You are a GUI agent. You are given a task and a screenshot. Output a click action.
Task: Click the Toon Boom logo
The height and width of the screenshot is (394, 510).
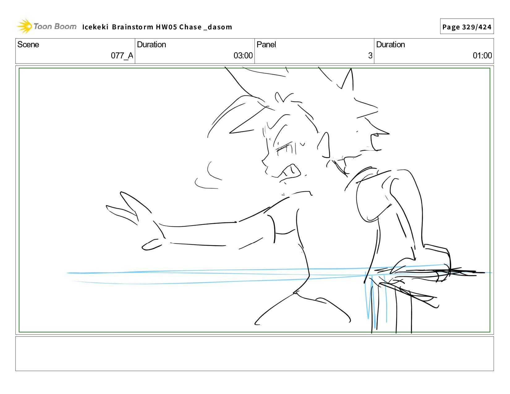[x=46, y=26]
